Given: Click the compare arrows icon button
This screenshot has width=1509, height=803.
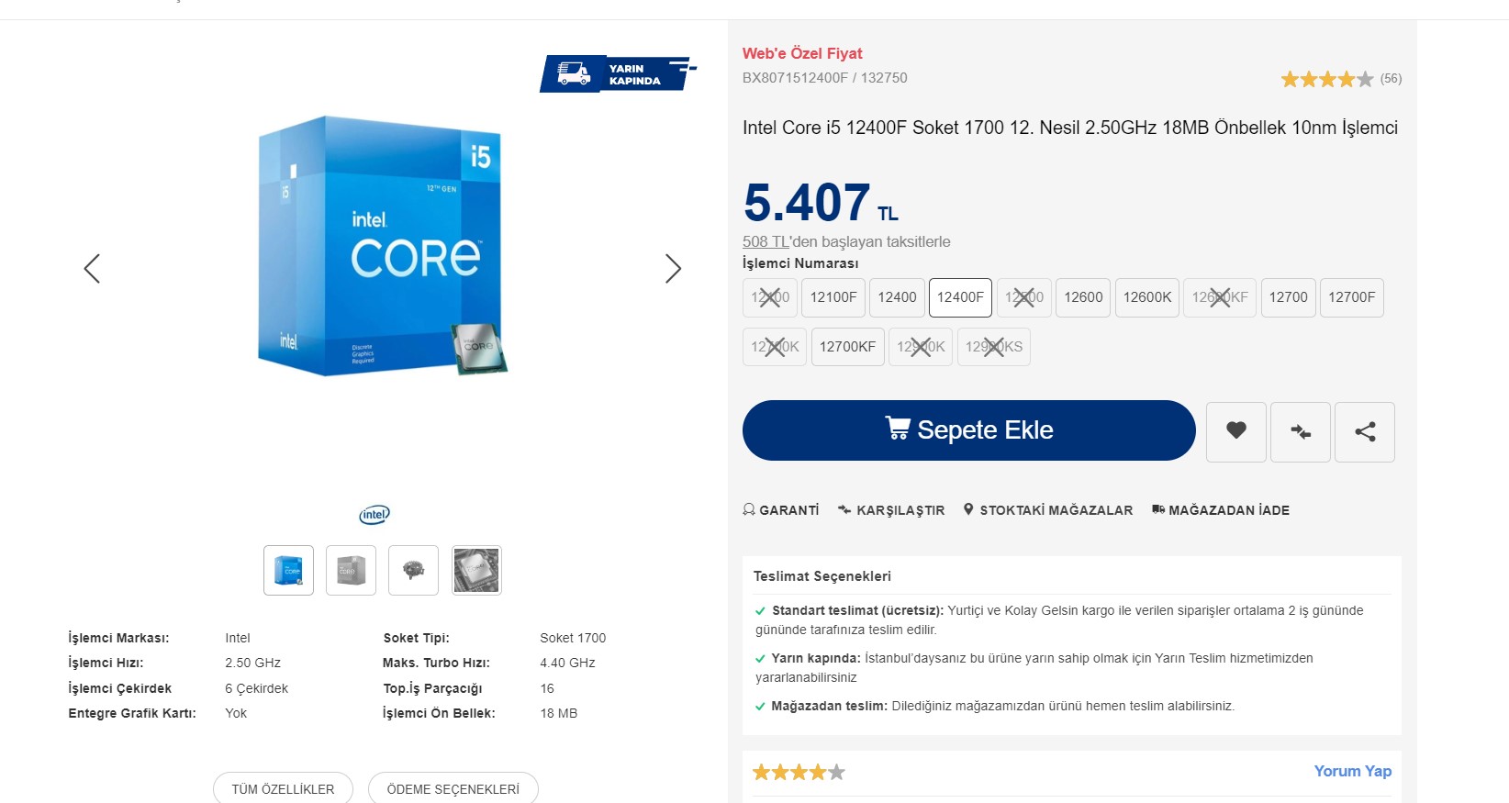Looking at the screenshot, I should point(1300,431).
